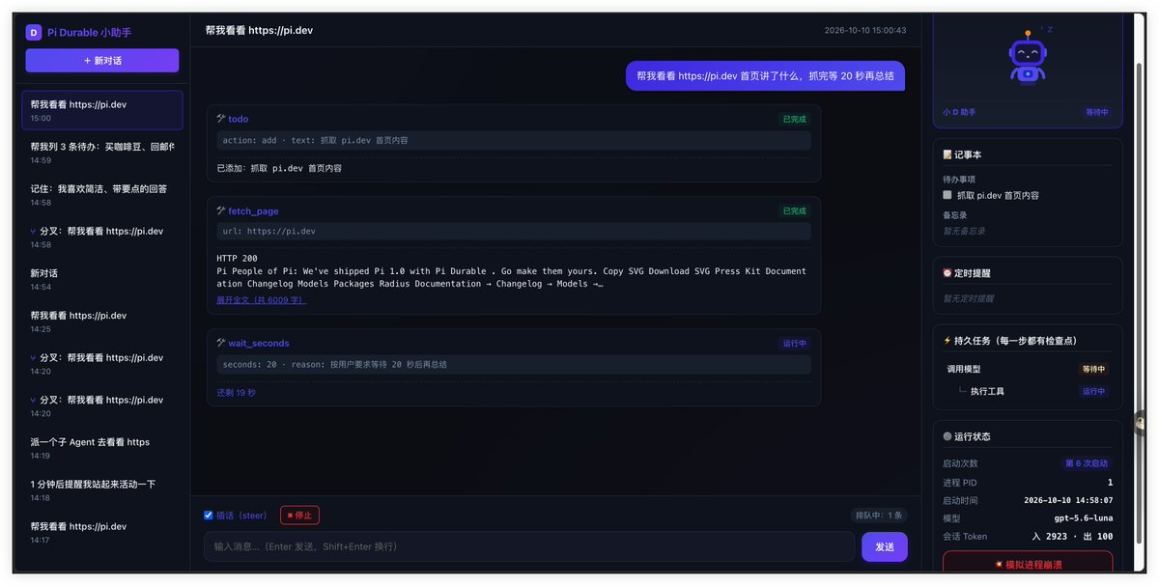Open the 新对话 conversation from 14:54

click(102, 279)
